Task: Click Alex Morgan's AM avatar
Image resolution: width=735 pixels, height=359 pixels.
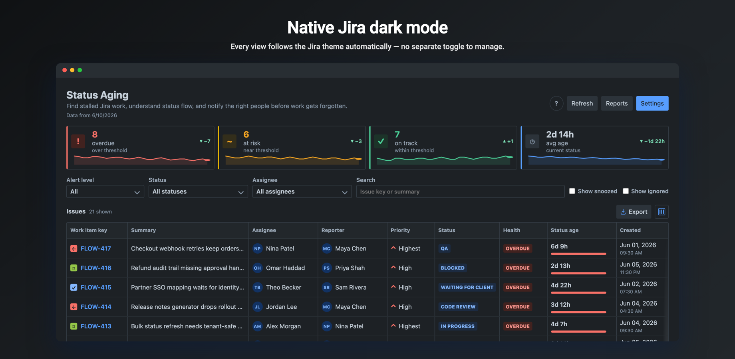Action: coord(257,326)
